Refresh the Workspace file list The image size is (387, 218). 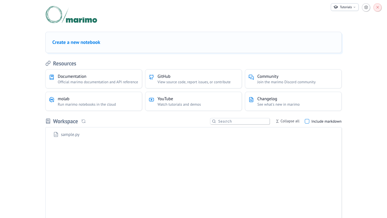(83, 121)
